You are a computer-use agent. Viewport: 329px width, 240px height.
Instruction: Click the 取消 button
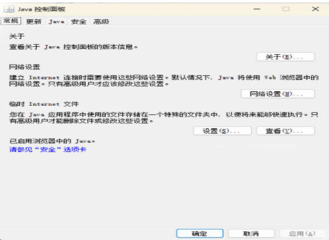click(251, 233)
